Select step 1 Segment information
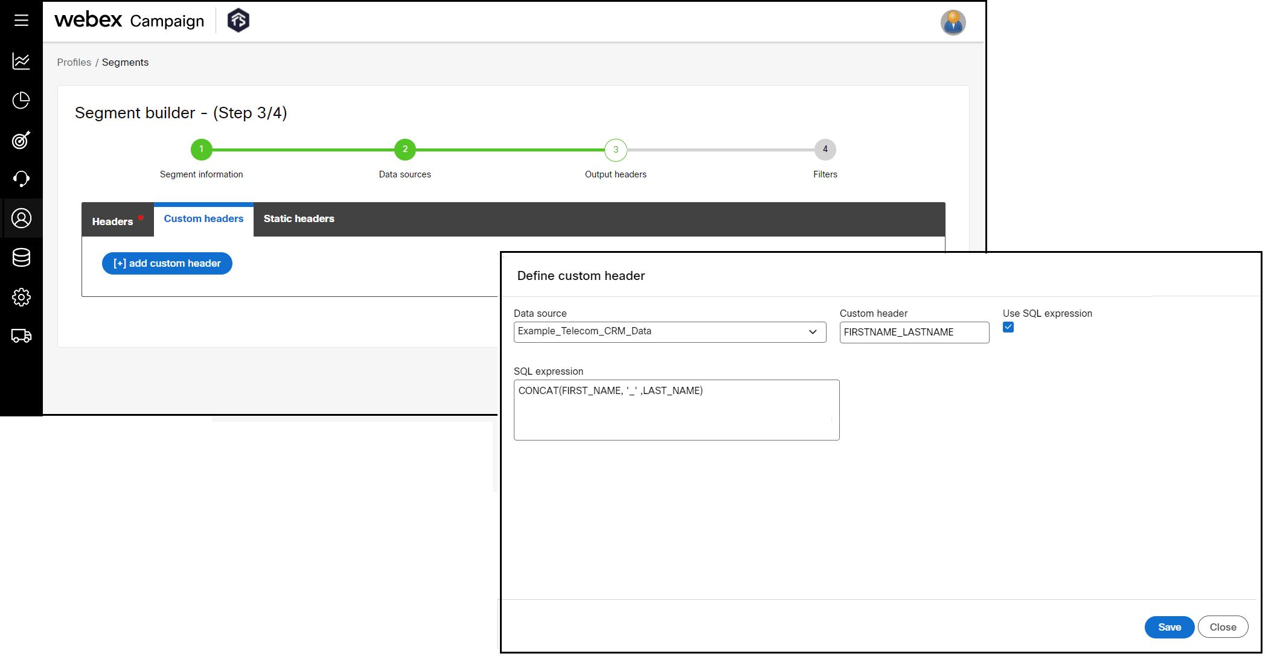Image resolution: width=1280 pixels, height=665 pixels. point(201,149)
